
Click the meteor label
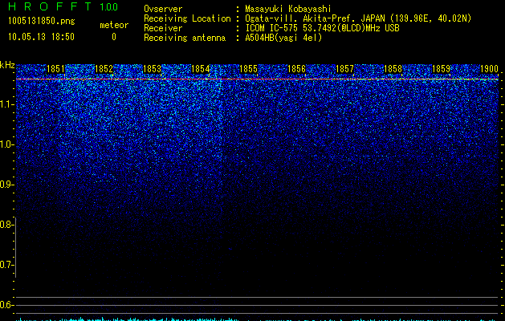114,25
